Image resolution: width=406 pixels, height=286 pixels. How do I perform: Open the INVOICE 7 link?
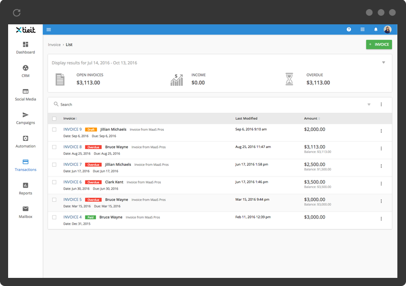point(72,164)
